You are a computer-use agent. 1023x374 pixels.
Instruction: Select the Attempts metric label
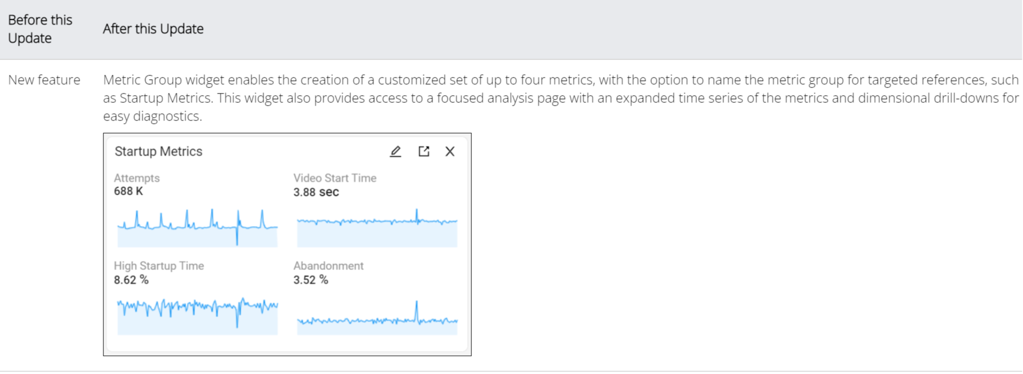pyautogui.click(x=136, y=178)
